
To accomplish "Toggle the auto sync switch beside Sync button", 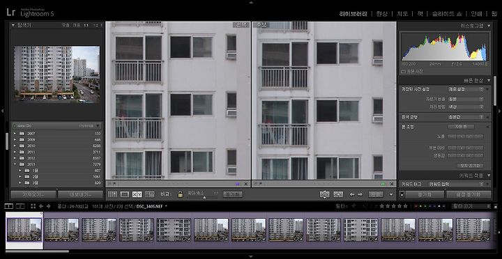I will [402, 194].
